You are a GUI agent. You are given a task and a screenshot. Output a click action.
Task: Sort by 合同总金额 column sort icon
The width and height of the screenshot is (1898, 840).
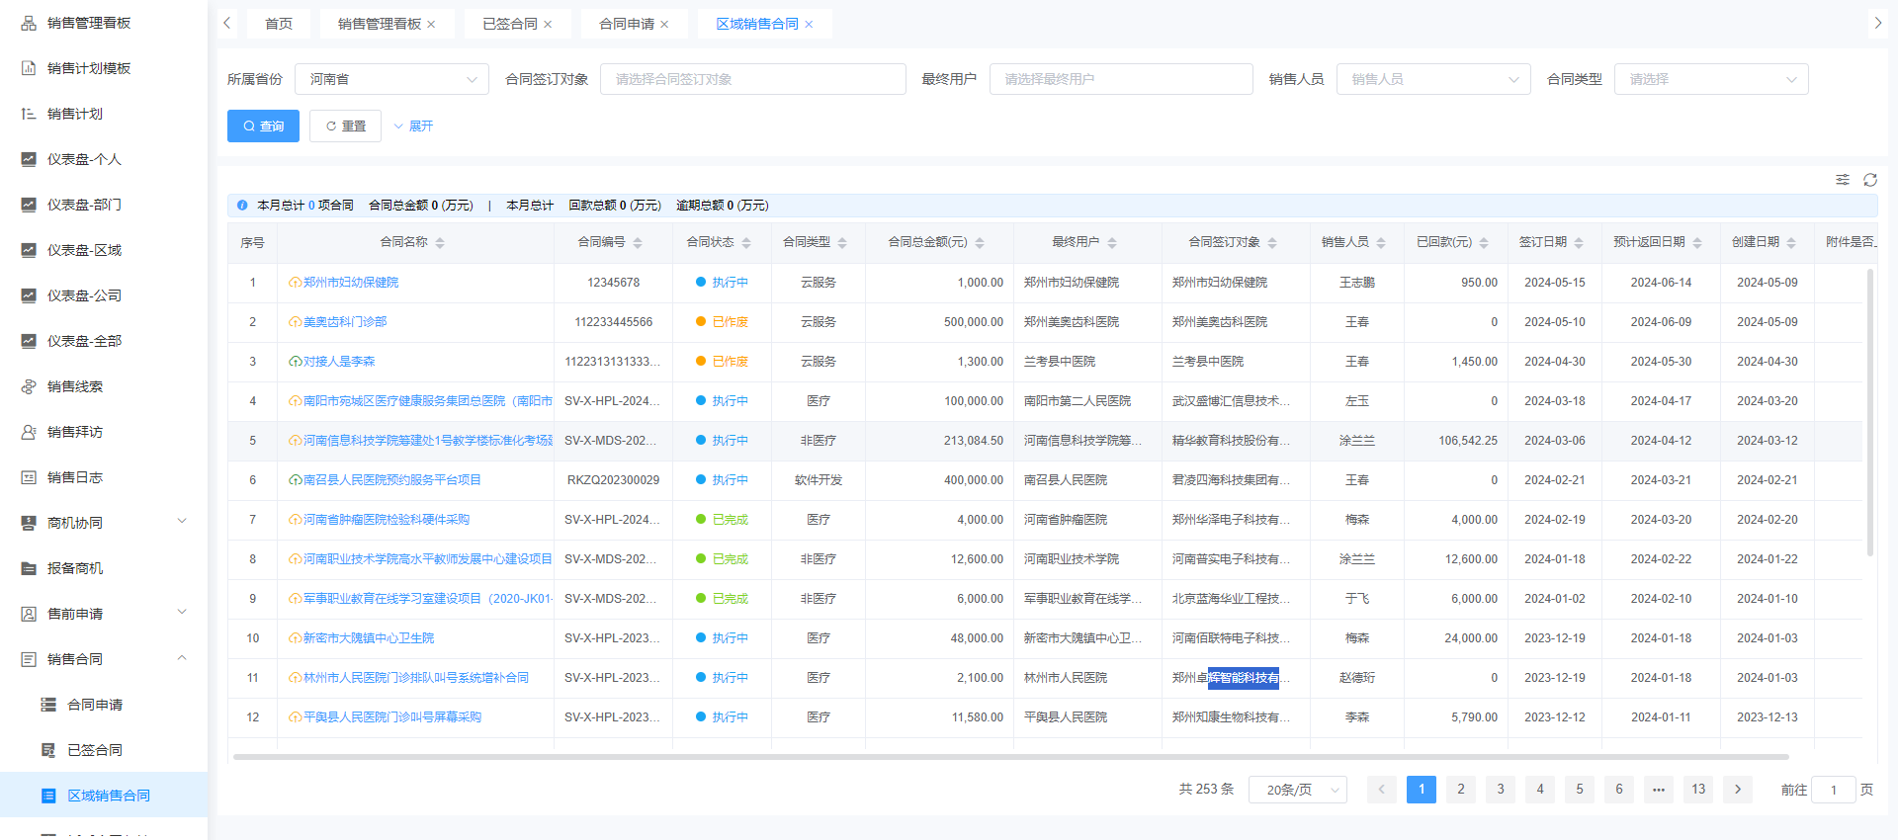tap(980, 243)
